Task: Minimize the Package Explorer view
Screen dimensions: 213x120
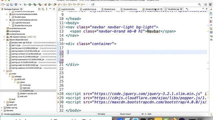Action: click(50, 9)
